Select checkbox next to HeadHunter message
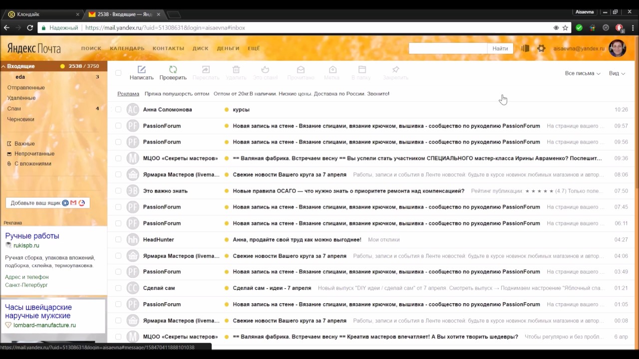639x359 pixels. coord(118,239)
